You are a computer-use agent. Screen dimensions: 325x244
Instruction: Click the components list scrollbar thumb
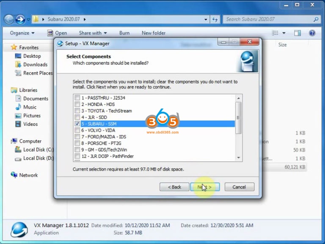(x=239, y=118)
